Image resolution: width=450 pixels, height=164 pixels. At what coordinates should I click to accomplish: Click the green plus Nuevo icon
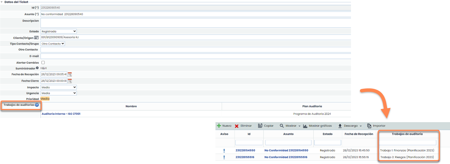coord(219,126)
